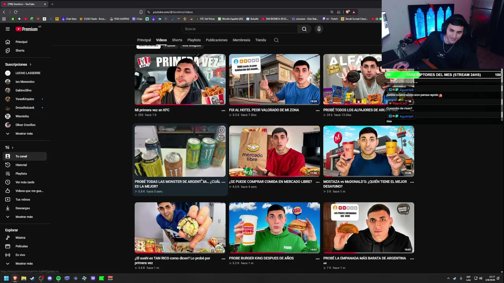The height and width of the screenshot is (283, 504).
Task: Click the YouTube Premium logo
Action: click(x=27, y=29)
